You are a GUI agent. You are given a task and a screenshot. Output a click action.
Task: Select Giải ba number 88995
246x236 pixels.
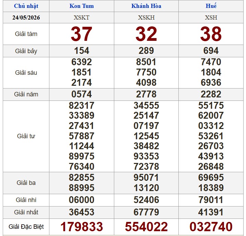coord(82,188)
